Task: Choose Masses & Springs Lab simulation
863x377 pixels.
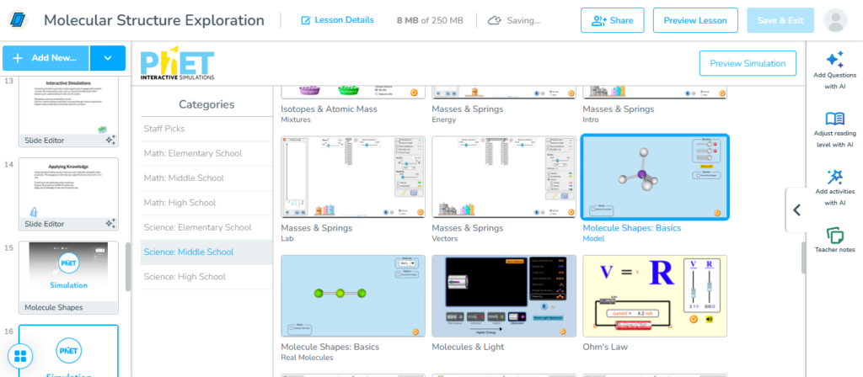Action: pyautogui.click(x=353, y=178)
